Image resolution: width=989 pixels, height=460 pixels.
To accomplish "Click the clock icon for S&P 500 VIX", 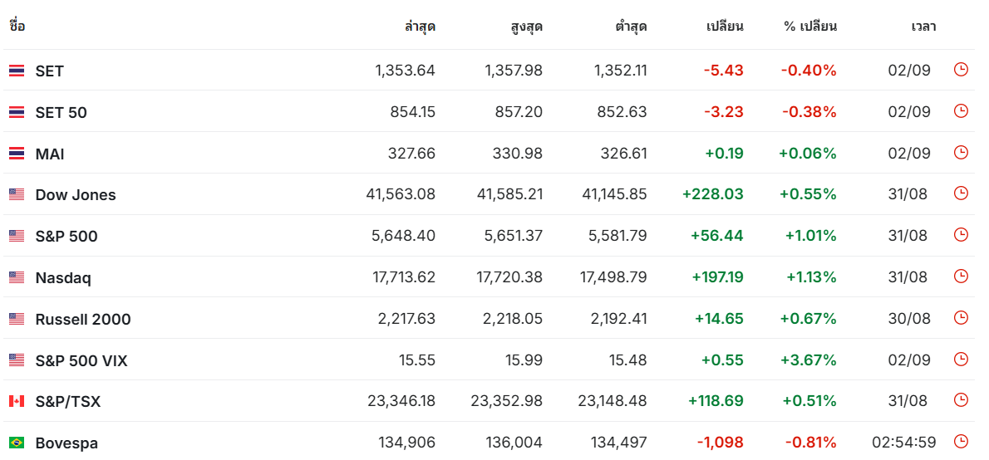I will (x=960, y=360).
